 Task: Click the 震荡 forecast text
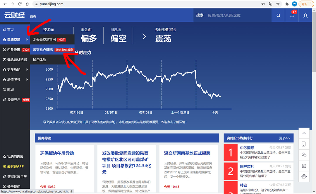[x=163, y=39]
